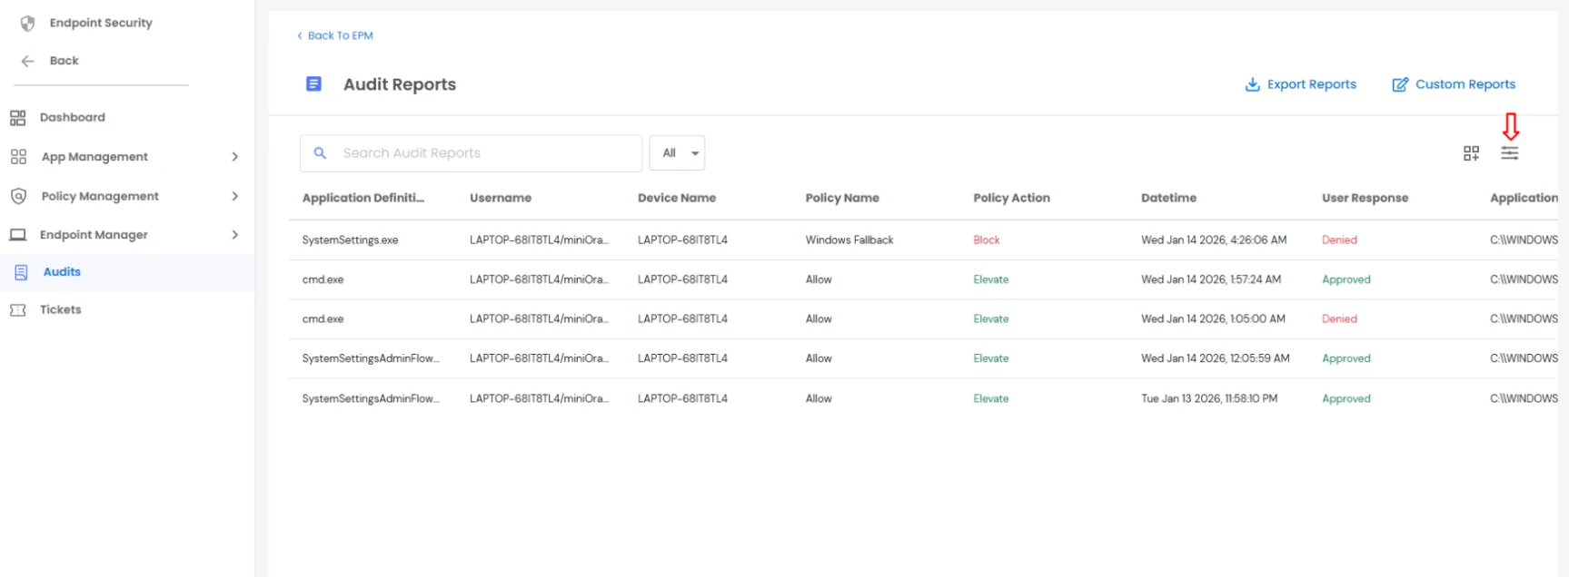Click the red Block policy action
The image size is (1569, 577).
(x=987, y=240)
